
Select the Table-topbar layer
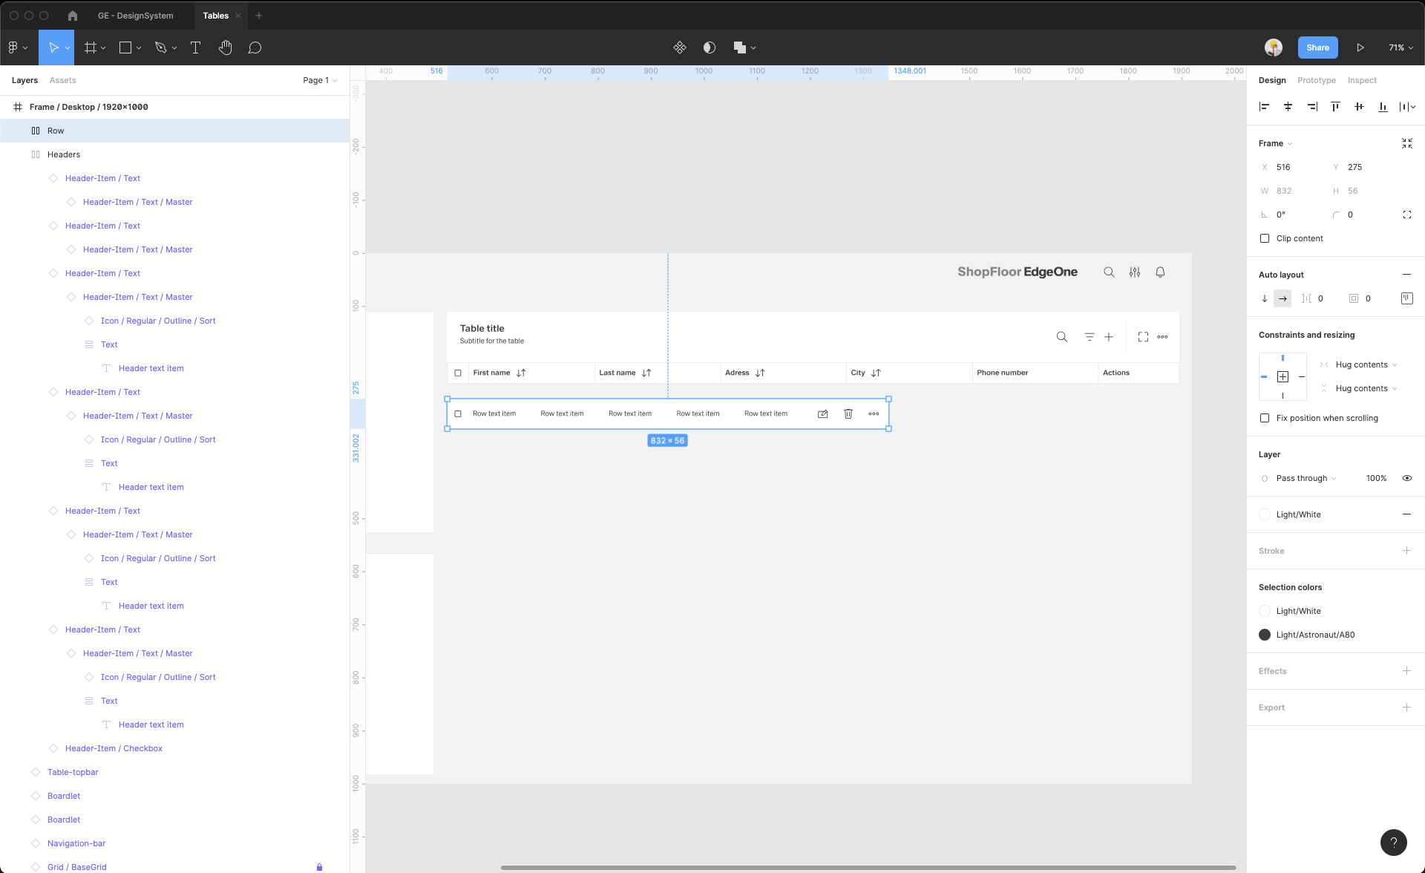pos(73,772)
